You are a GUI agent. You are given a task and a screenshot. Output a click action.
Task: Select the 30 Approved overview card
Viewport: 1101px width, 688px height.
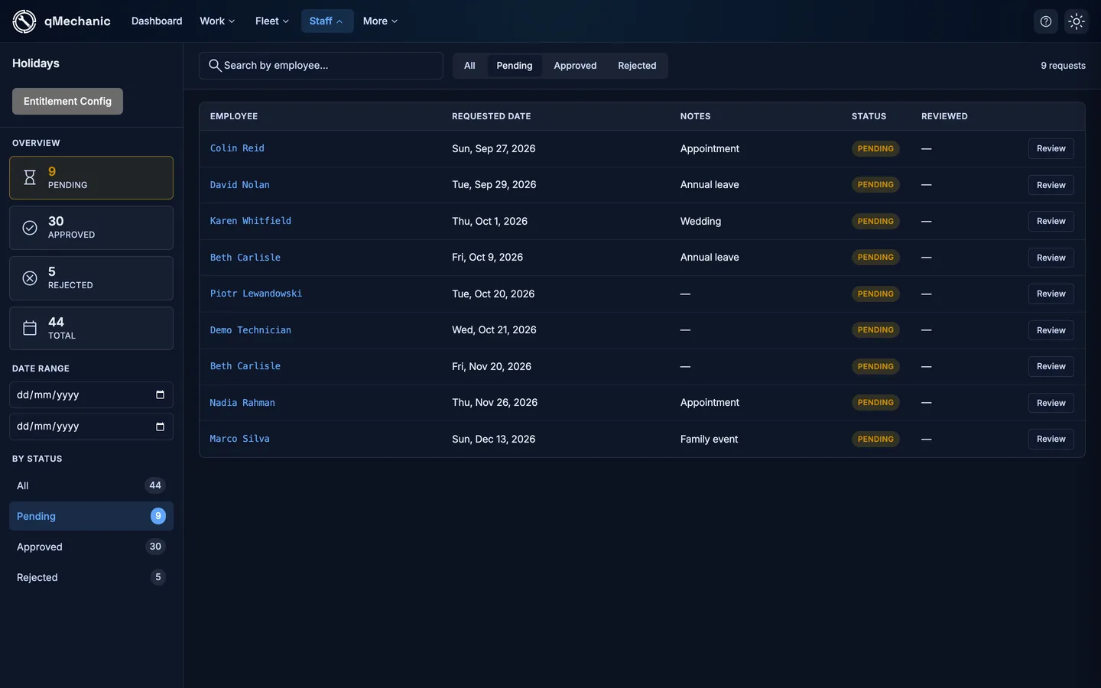click(x=91, y=228)
